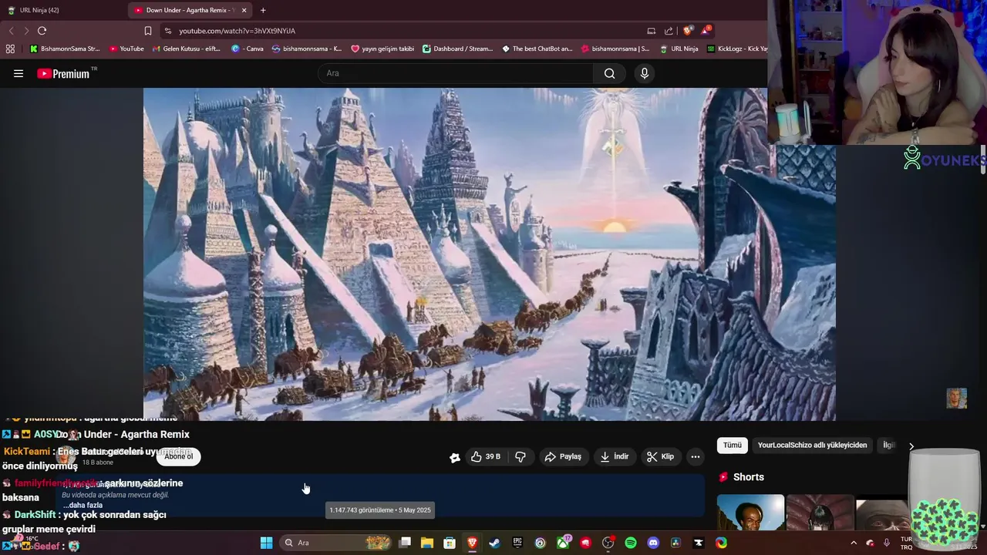Show next filter chips with right arrow
The height and width of the screenshot is (555, 987).
coord(911,446)
